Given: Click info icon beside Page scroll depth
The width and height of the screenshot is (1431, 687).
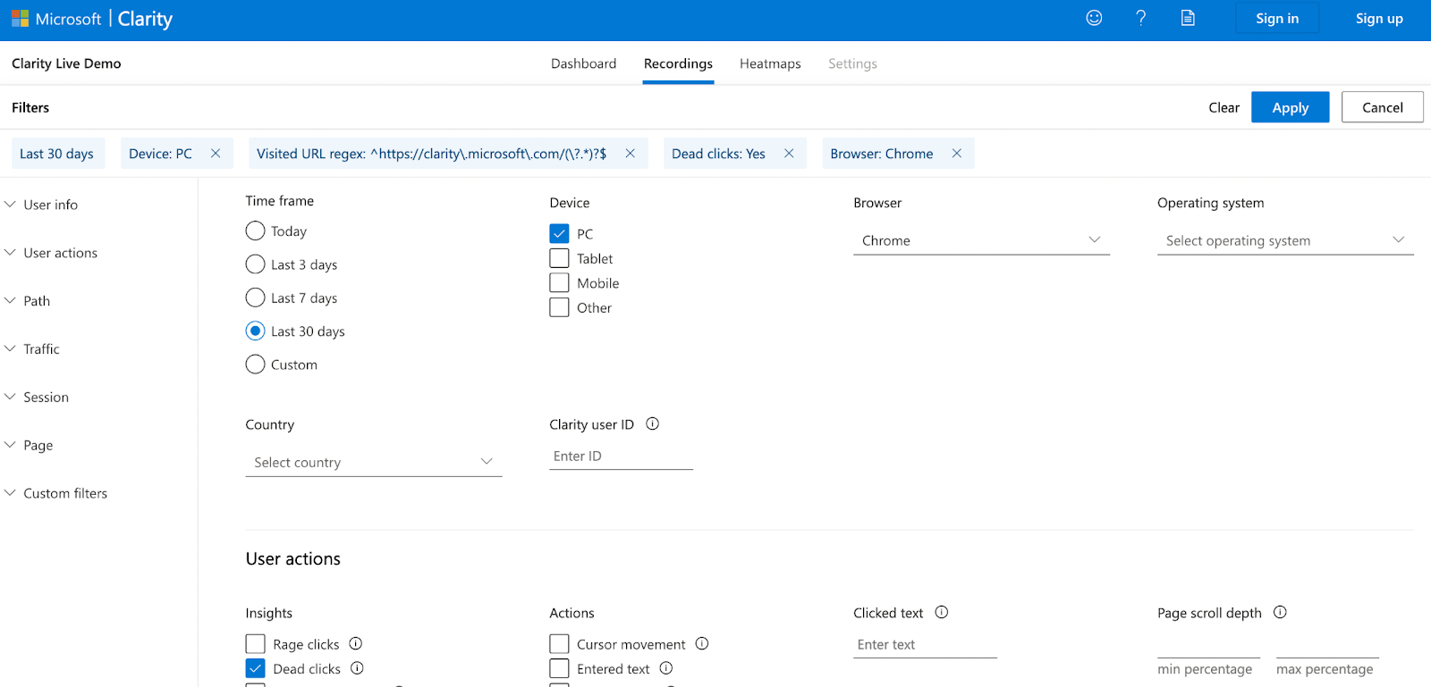Looking at the screenshot, I should click(1280, 612).
